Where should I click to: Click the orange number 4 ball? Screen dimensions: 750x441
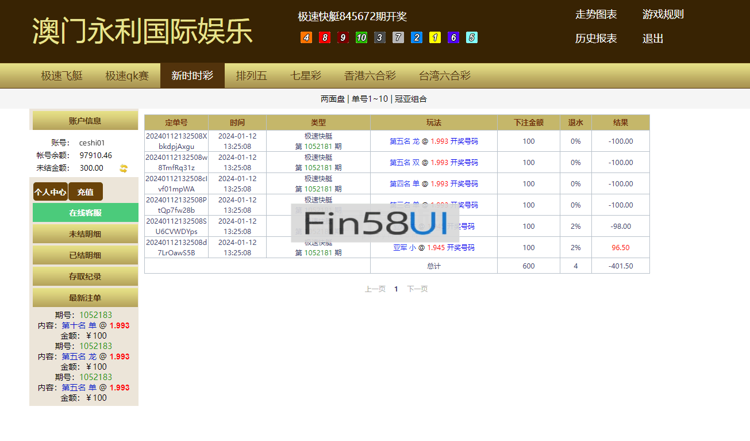pos(306,38)
